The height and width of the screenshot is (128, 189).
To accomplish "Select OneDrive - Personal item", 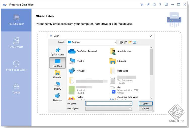I will 82,51.
